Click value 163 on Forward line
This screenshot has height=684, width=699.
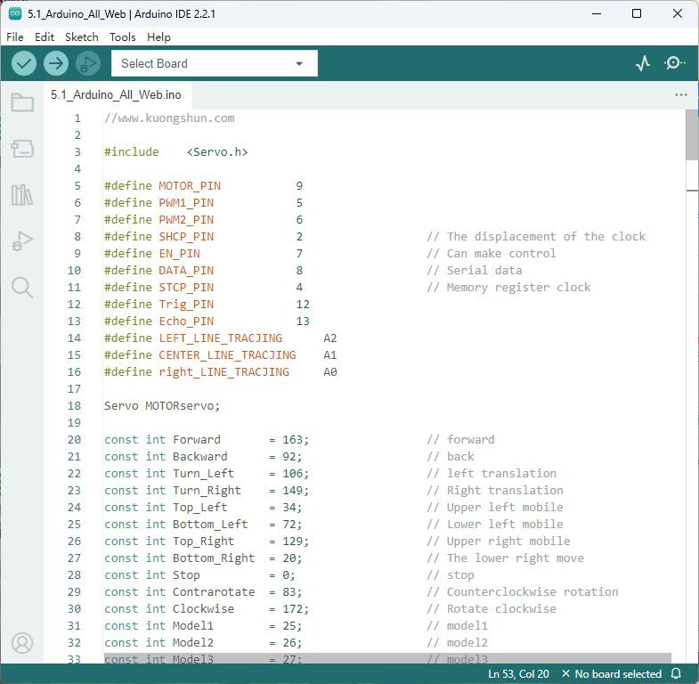[292, 440]
